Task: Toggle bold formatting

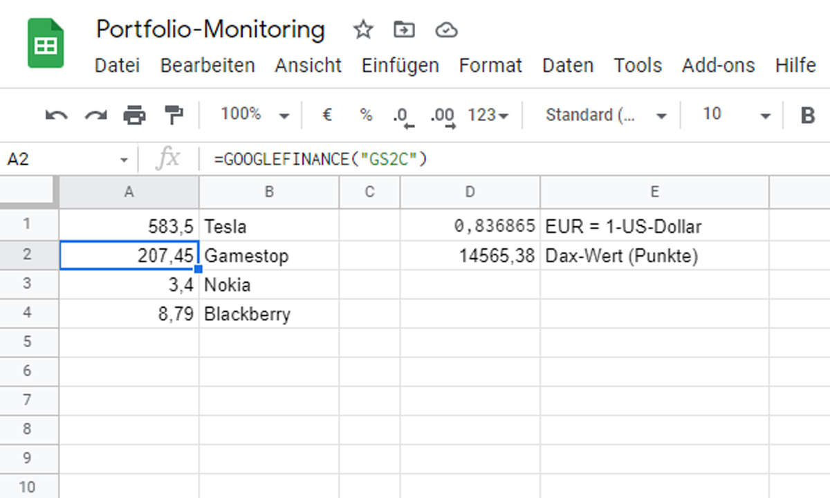Action: (x=807, y=115)
